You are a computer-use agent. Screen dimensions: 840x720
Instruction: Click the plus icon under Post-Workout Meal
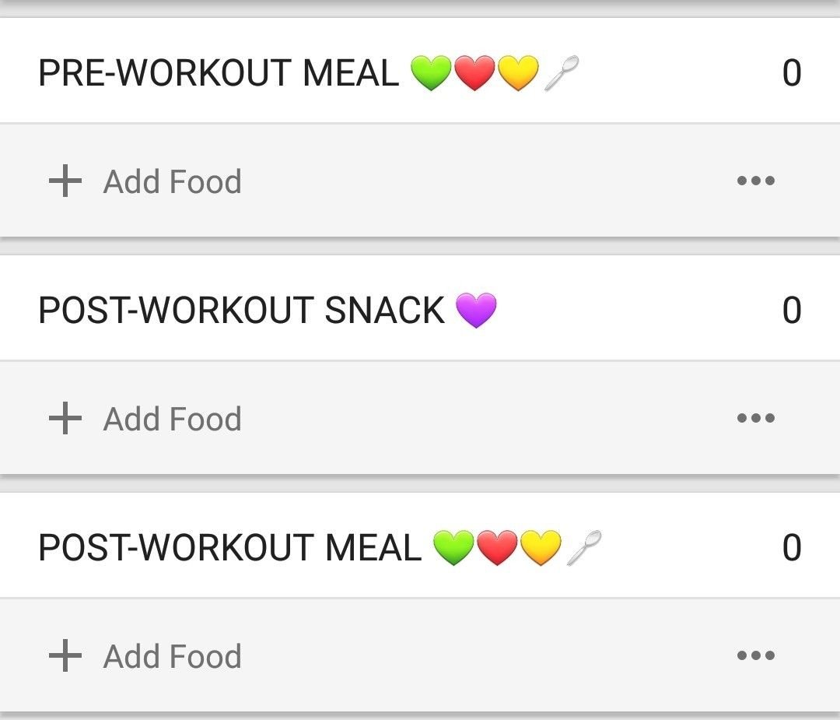(65, 655)
